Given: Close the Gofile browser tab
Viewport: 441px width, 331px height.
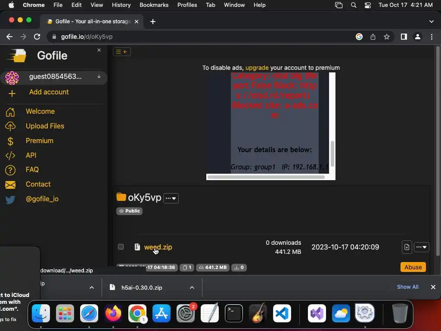Looking at the screenshot, I should [x=137, y=22].
